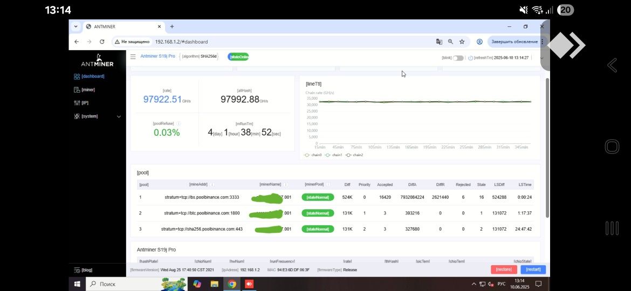Click the poolRefuse value 0.03%
This screenshot has width=631, height=291.
(x=166, y=133)
